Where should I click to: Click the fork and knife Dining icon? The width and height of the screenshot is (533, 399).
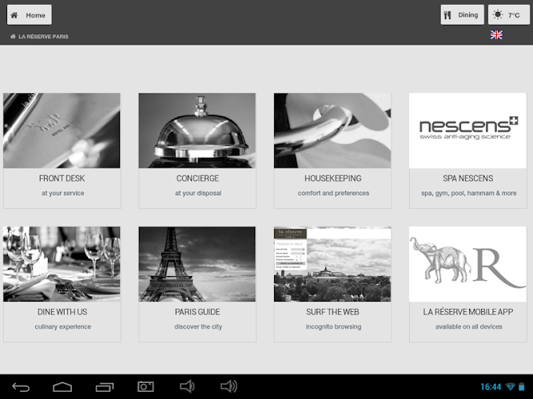[x=447, y=15]
